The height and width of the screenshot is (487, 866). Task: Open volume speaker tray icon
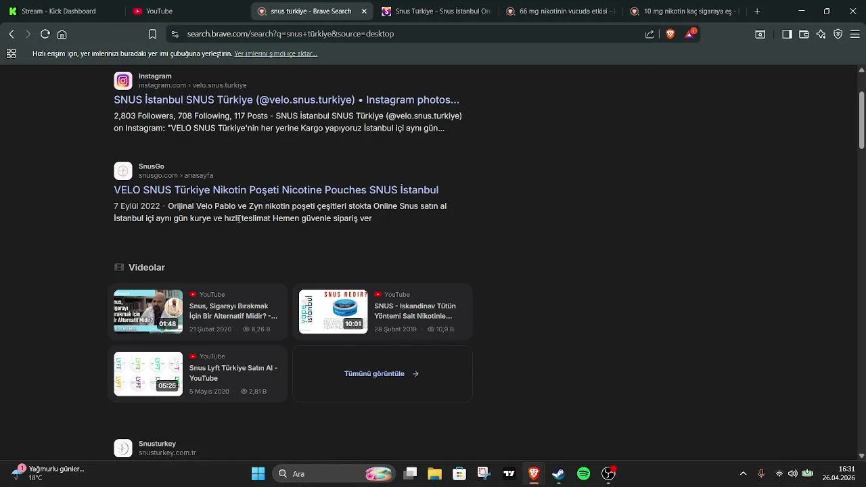[793, 473]
